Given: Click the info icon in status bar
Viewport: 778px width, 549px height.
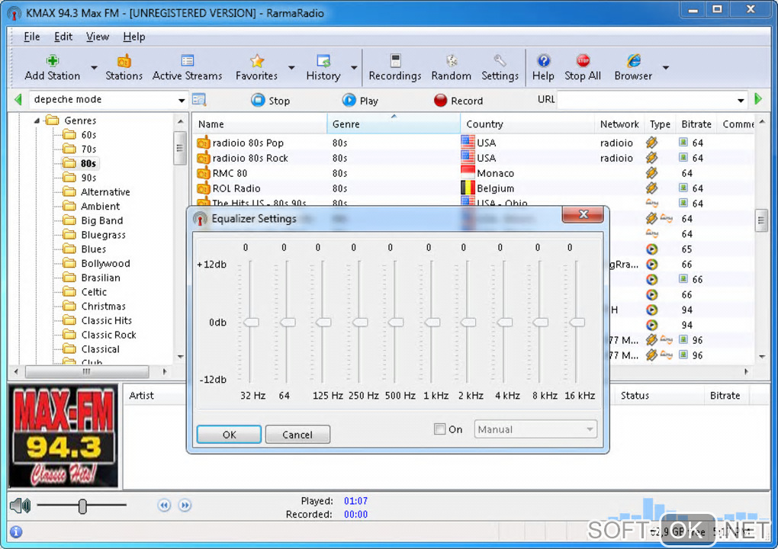Looking at the screenshot, I should click(16, 532).
